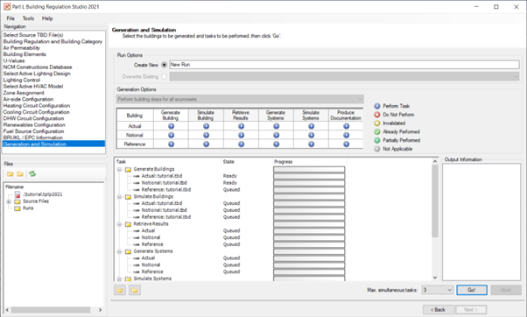This screenshot has height=317, width=527.
Task: Select the Overwrite Existing radio button
Action: click(164, 76)
